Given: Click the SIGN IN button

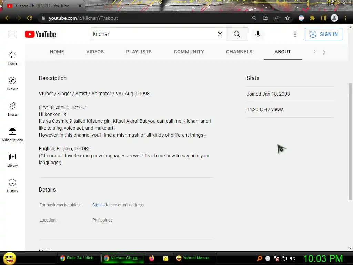Looking at the screenshot, I should [x=323, y=34].
